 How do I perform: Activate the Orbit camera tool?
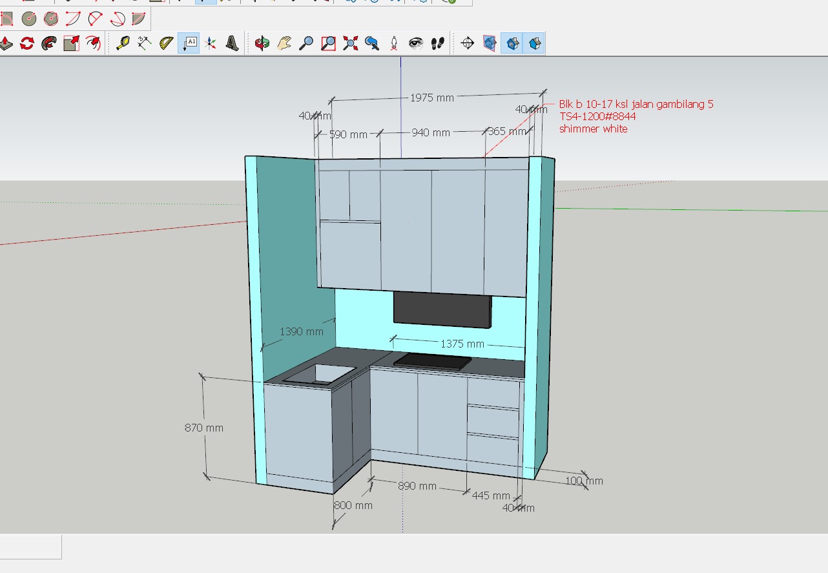point(262,43)
